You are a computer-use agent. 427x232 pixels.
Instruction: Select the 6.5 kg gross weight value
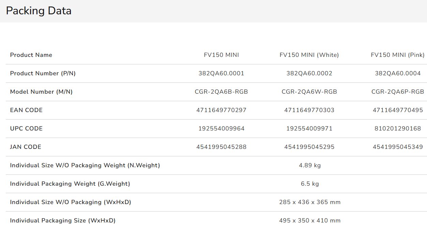[x=309, y=184]
